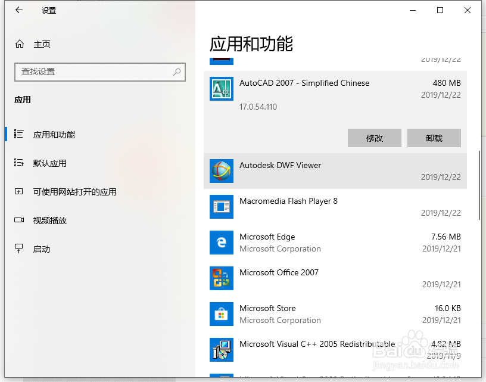Viewport: 486px width, 382px height.
Task: Click the 应用和功能 list icon
Action: [18, 134]
